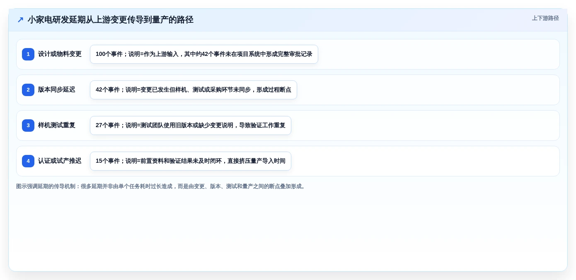Image resolution: width=576 pixels, height=280 pixels.
Task: Click the arrow icon beside the title
Action: [x=20, y=20]
